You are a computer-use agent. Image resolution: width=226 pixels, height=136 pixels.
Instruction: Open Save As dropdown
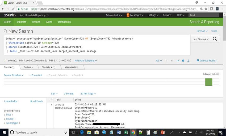(202, 31)
